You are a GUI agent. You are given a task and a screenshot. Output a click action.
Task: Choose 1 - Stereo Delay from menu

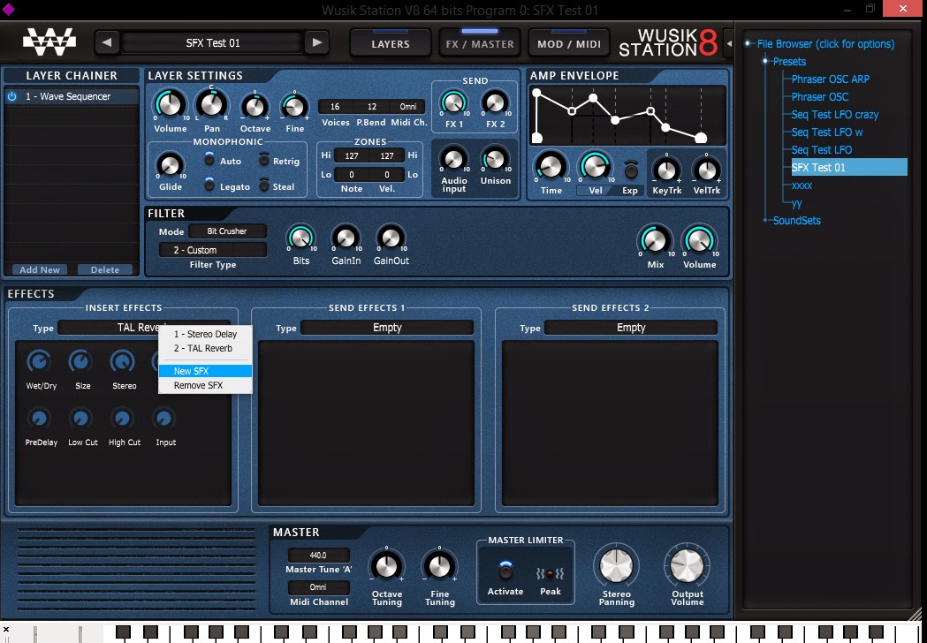(x=205, y=334)
